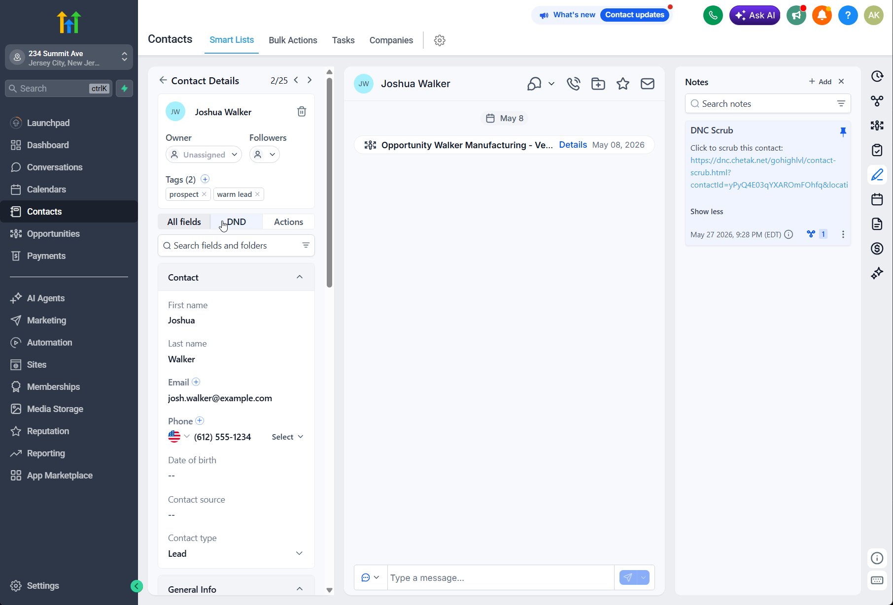This screenshot has width=893, height=605.
Task: Open the AK user avatar menu
Action: click(874, 15)
